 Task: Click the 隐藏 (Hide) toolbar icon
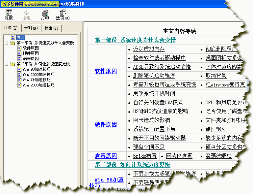click(9, 13)
